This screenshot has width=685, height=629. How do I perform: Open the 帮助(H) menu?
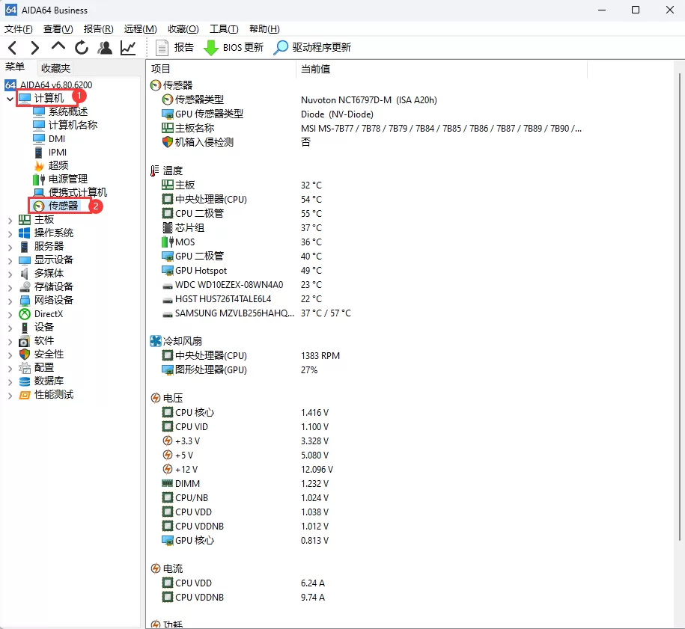[x=264, y=28]
